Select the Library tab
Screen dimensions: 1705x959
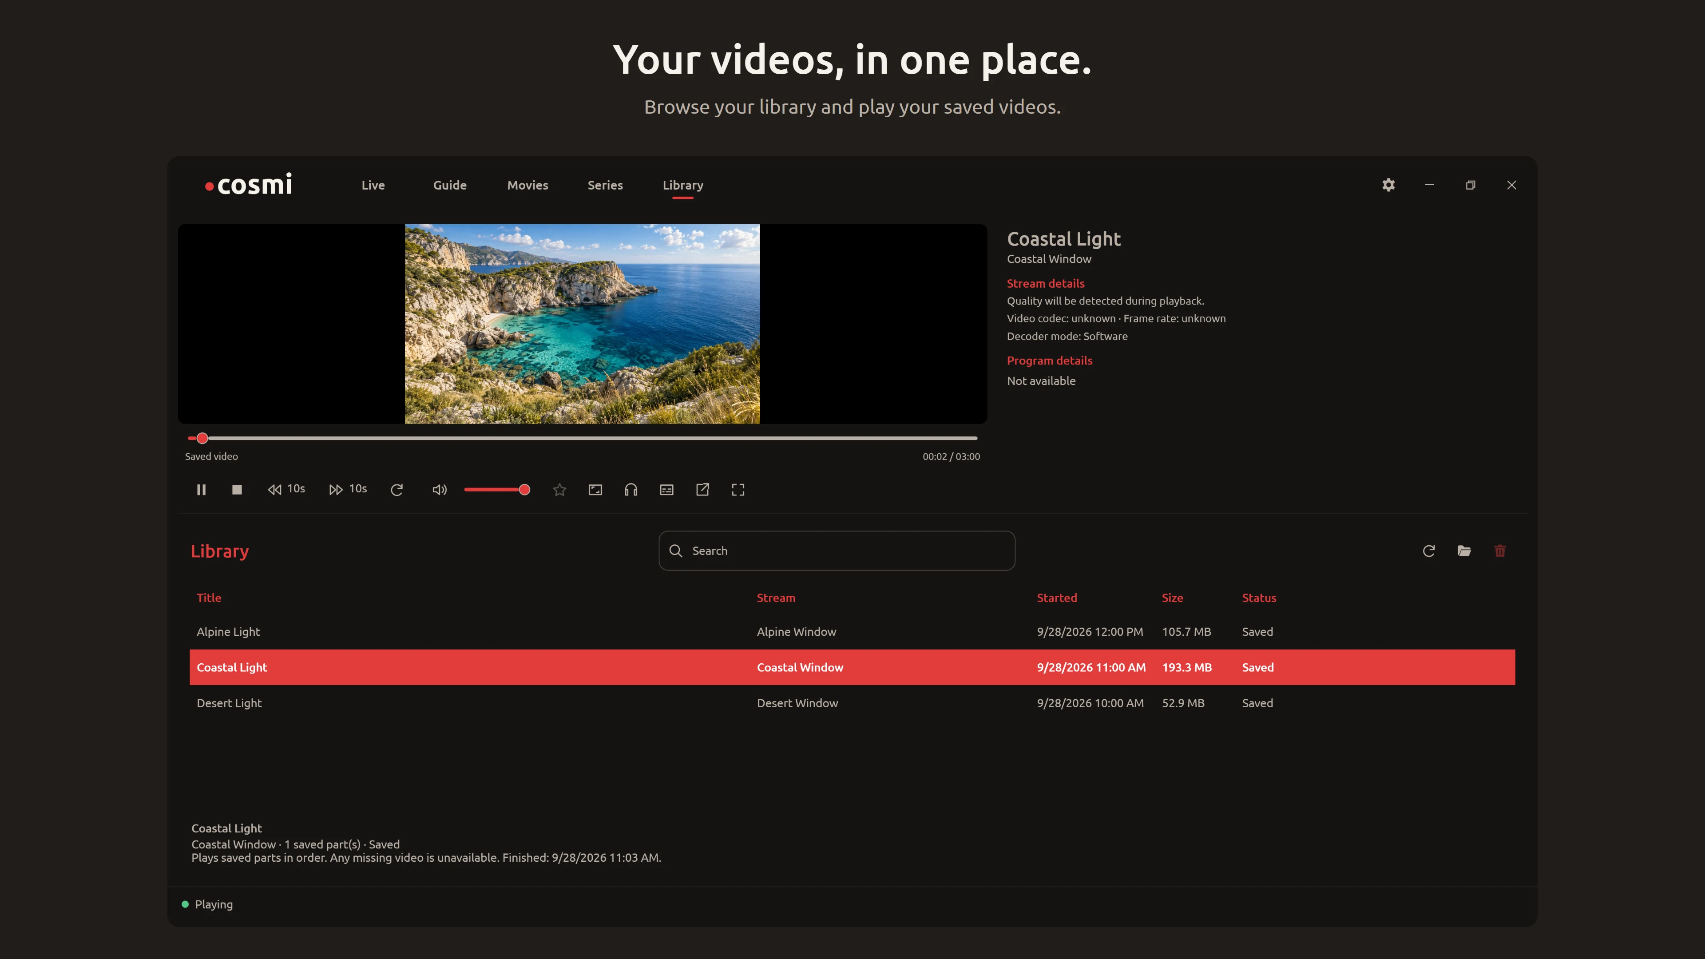coord(682,185)
